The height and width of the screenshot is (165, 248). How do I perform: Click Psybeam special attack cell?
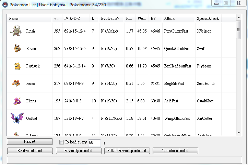(204, 66)
